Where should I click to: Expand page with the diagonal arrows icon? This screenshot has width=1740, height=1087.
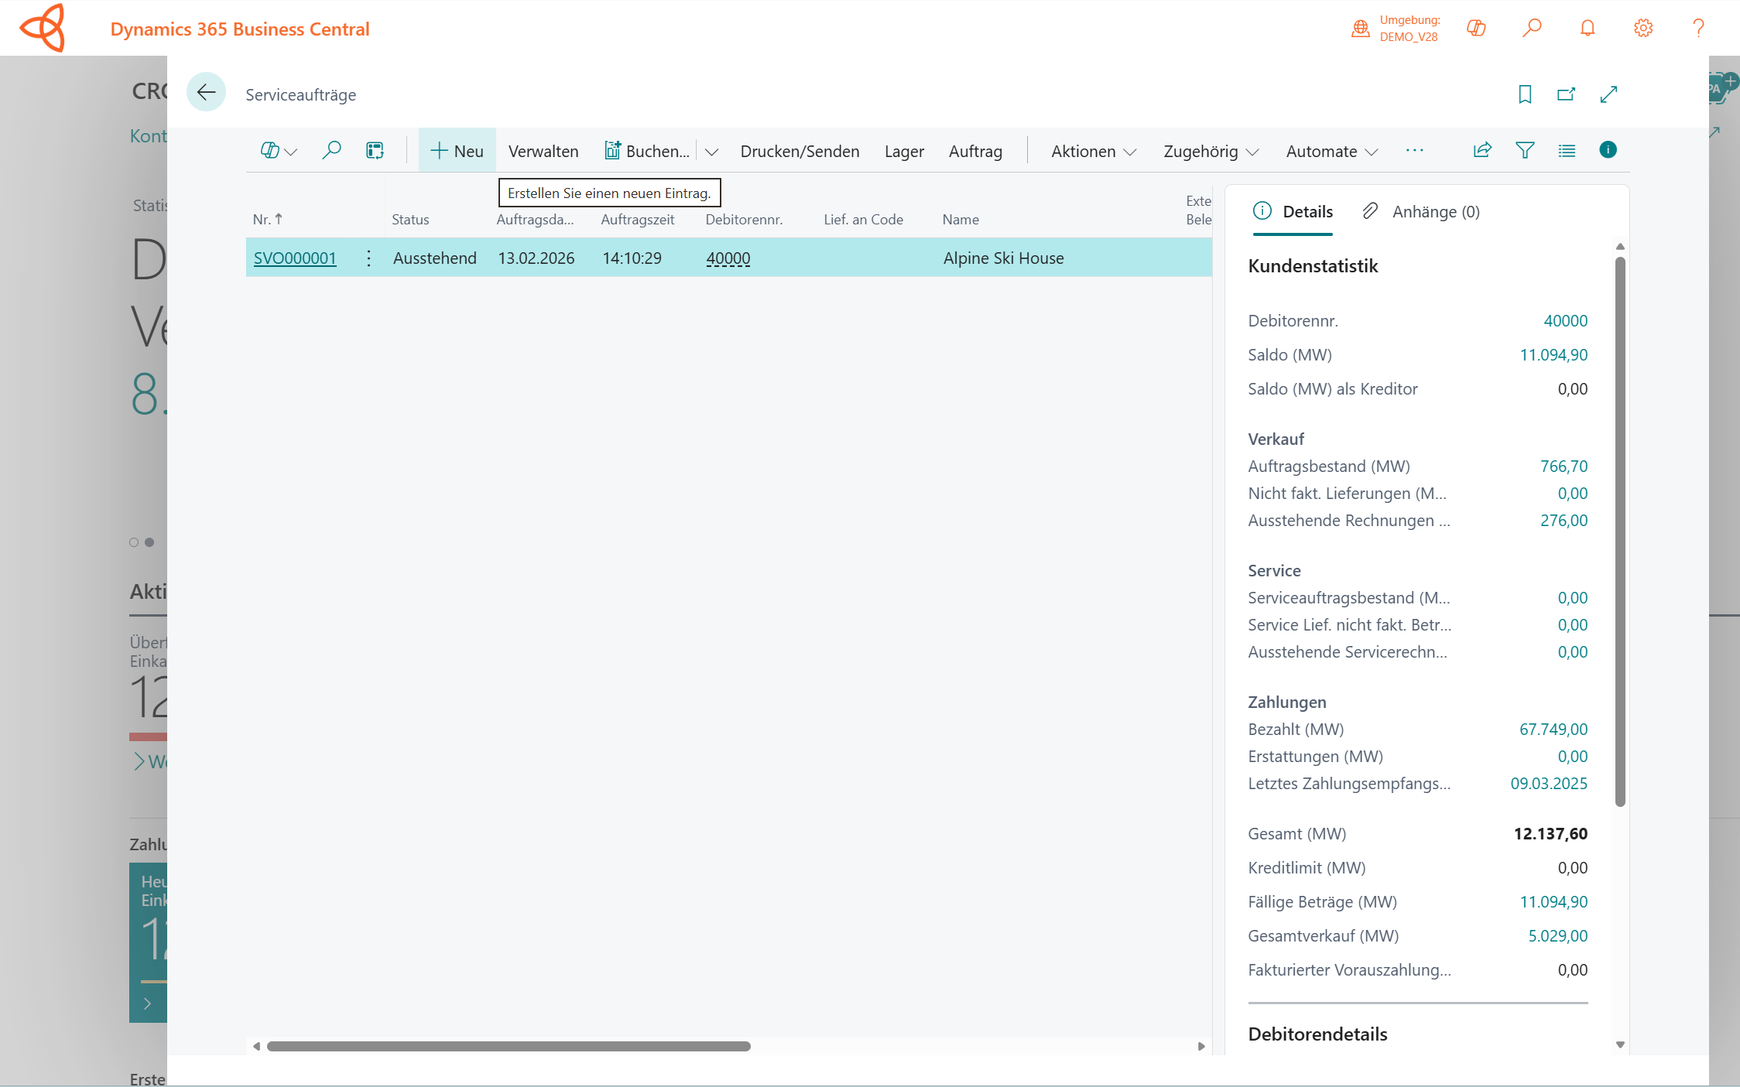tap(1608, 94)
